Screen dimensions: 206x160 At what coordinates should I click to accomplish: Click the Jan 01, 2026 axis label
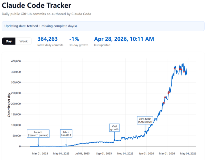146,154
